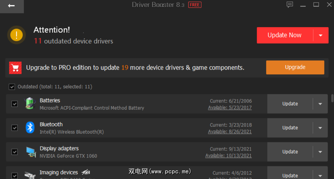
Task: Click the Upgrade to PRO edition message
Action: click(x=135, y=68)
